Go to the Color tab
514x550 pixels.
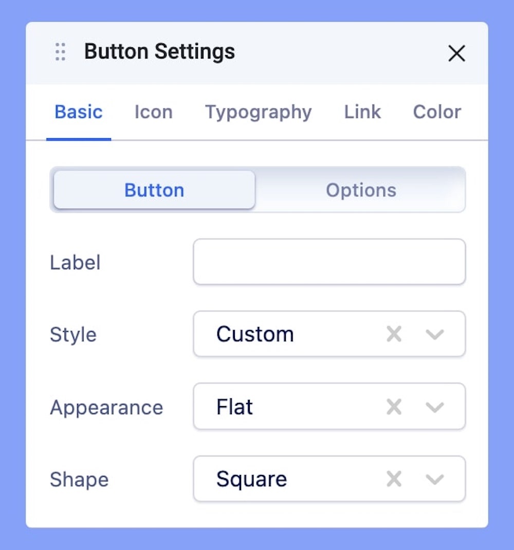pyautogui.click(x=437, y=112)
